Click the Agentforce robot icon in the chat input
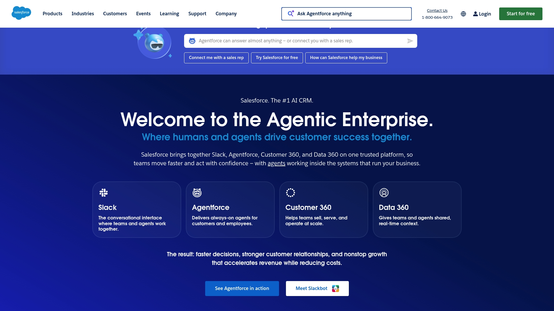Screen dimensions: 554x311 192,41
